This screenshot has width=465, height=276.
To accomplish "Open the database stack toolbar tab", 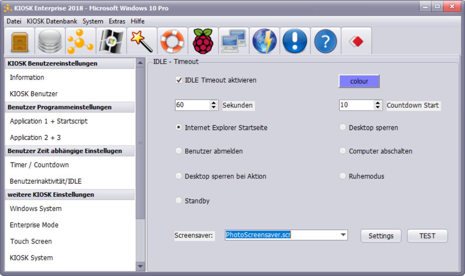I will tap(50, 42).
